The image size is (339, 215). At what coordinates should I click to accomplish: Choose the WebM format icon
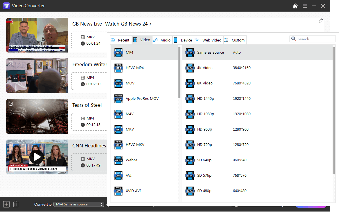point(118,160)
